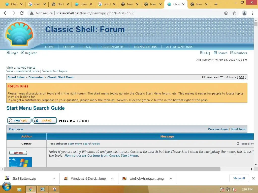258x193 pixels.
Task: Click the Register icon
Action: 23,53
